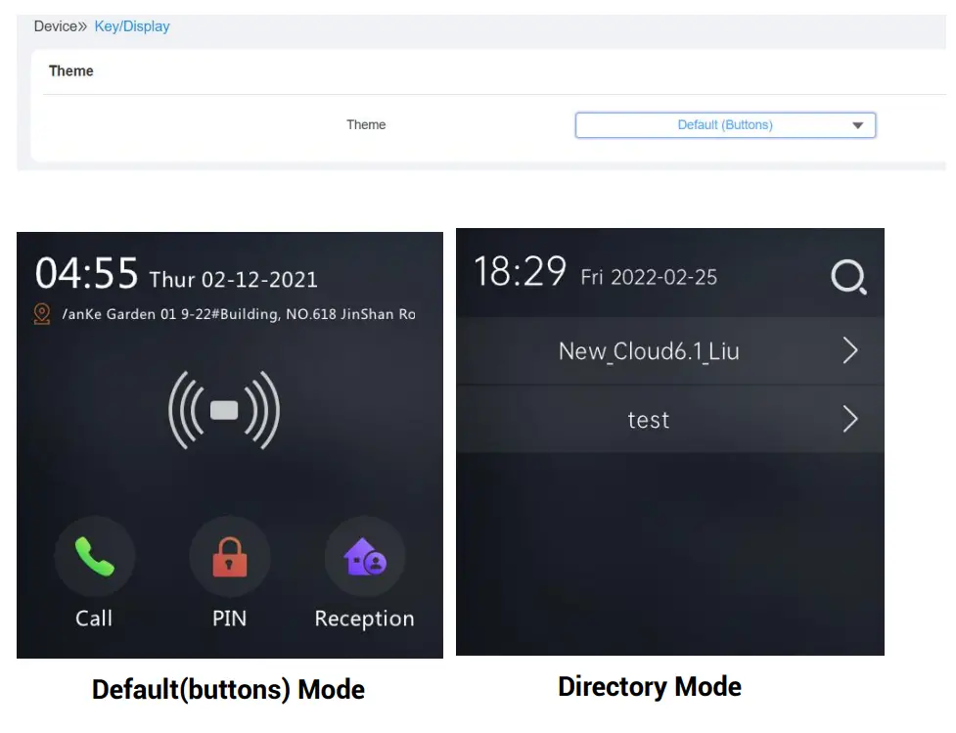Viewport: 956px width, 733px height.
Task: Tap the red PIN lock icon
Action: (230, 556)
